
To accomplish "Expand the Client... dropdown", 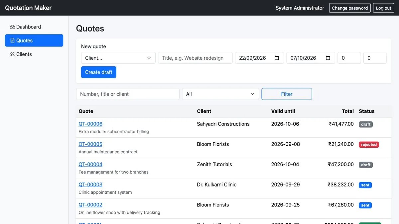I will point(118,58).
